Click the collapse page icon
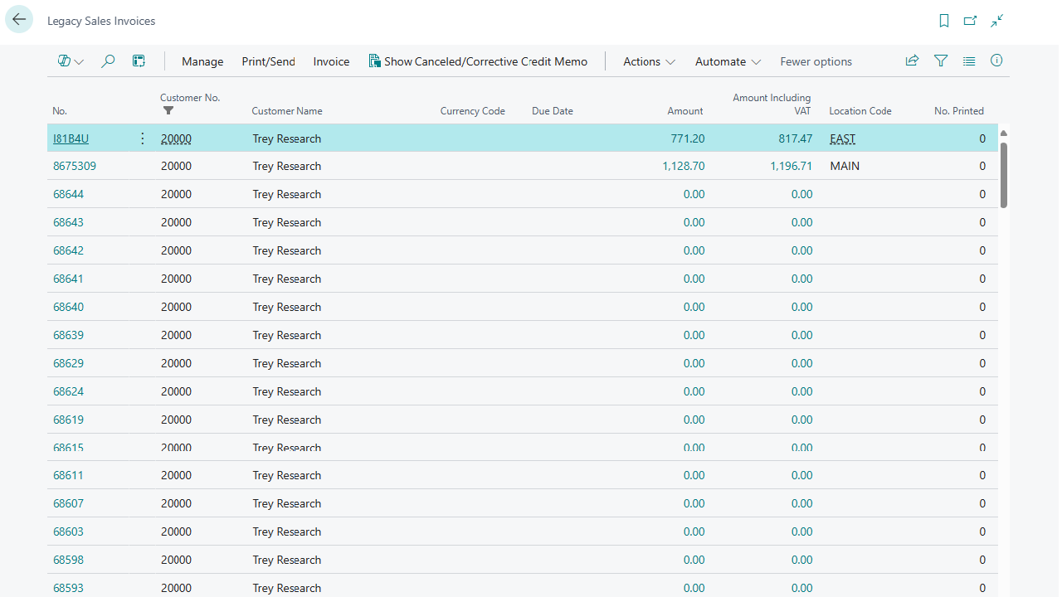Viewport: 1062px width, 597px height. point(997,21)
